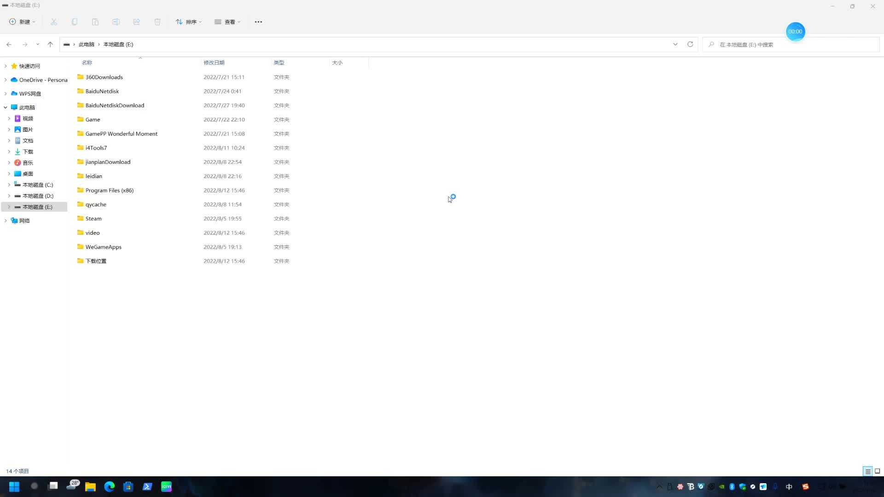Switch to the details view toggle
884x497 pixels.
click(868, 471)
